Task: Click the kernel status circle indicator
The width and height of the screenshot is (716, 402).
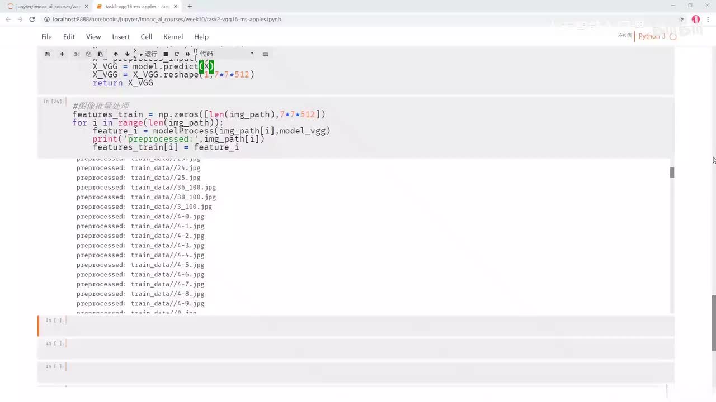Action: [x=673, y=36]
